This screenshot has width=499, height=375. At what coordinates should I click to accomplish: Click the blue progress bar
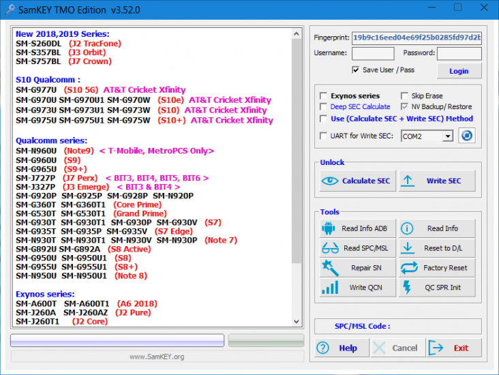117,340
